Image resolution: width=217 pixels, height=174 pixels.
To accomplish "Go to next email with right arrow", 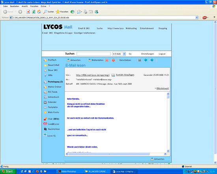I will pyautogui.click(x=152, y=60).
